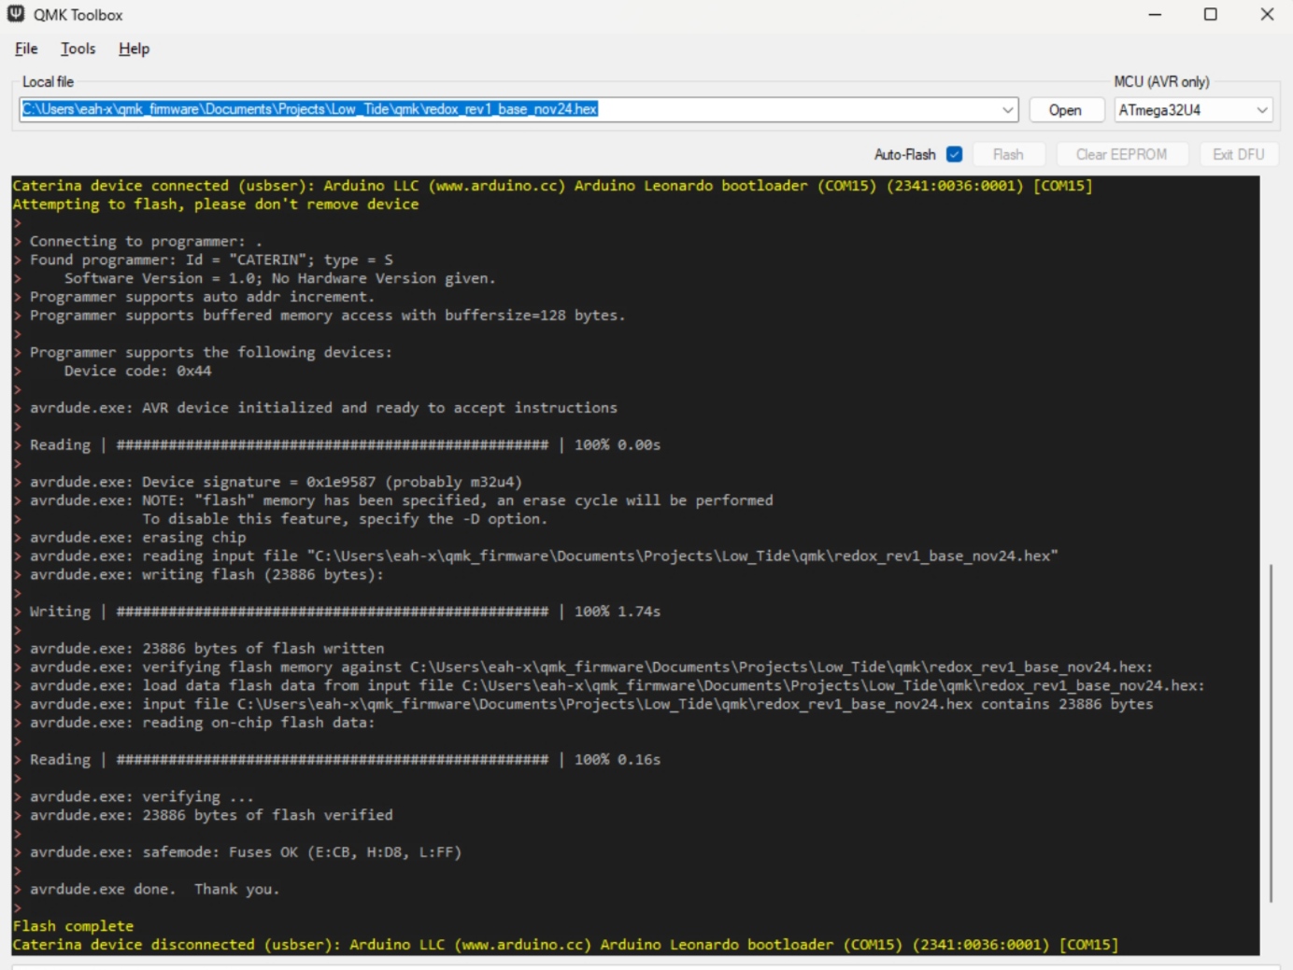This screenshot has width=1293, height=970.
Task: Click the QMK Toolbox app icon in title bar
Action: click(16, 14)
